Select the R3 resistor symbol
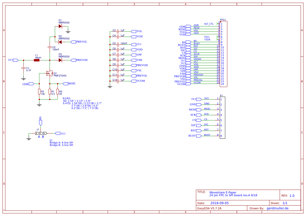306x216 pixels. tap(39, 91)
